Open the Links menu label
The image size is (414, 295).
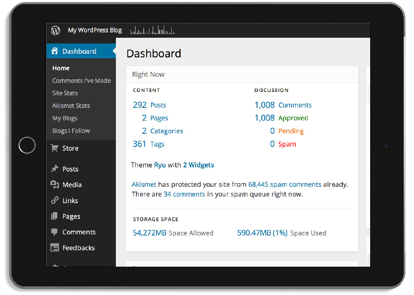(70, 201)
